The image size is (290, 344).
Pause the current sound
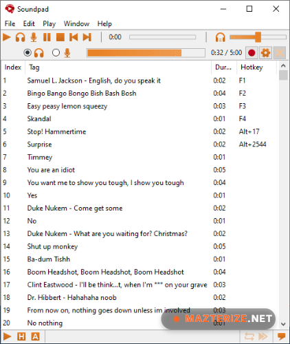[x=47, y=37]
